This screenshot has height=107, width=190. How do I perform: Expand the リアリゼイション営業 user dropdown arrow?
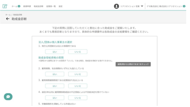(142, 6)
